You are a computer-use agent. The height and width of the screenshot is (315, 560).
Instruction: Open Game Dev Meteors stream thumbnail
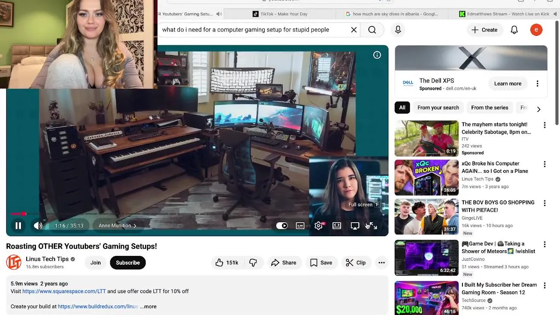tap(427, 258)
